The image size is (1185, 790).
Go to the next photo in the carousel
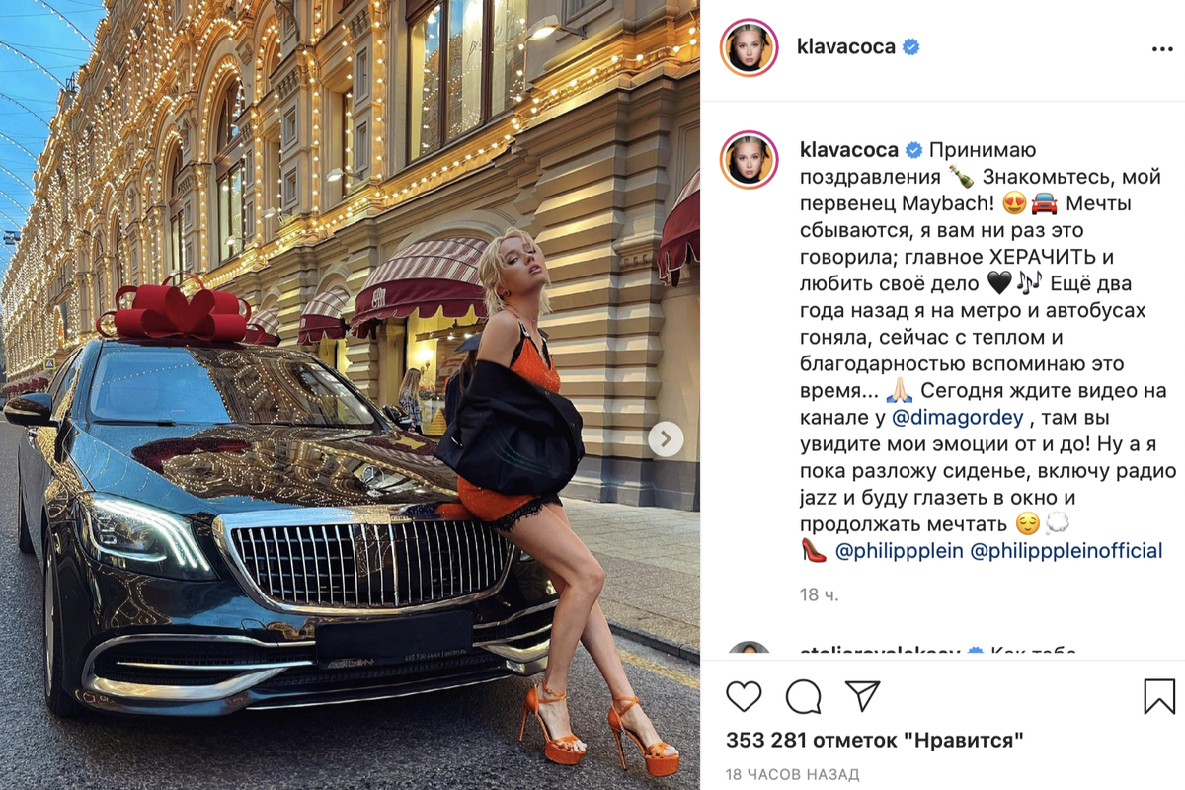(x=666, y=438)
